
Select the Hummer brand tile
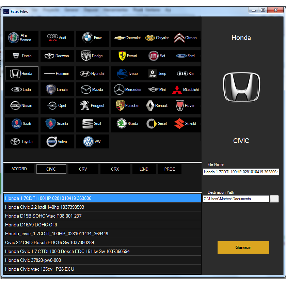pos(57,74)
